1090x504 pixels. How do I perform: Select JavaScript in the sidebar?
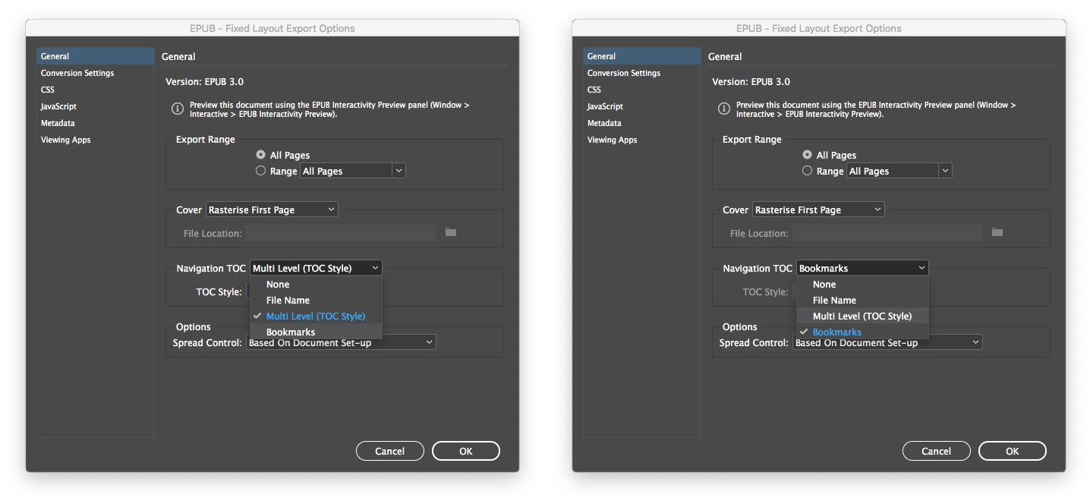58,106
